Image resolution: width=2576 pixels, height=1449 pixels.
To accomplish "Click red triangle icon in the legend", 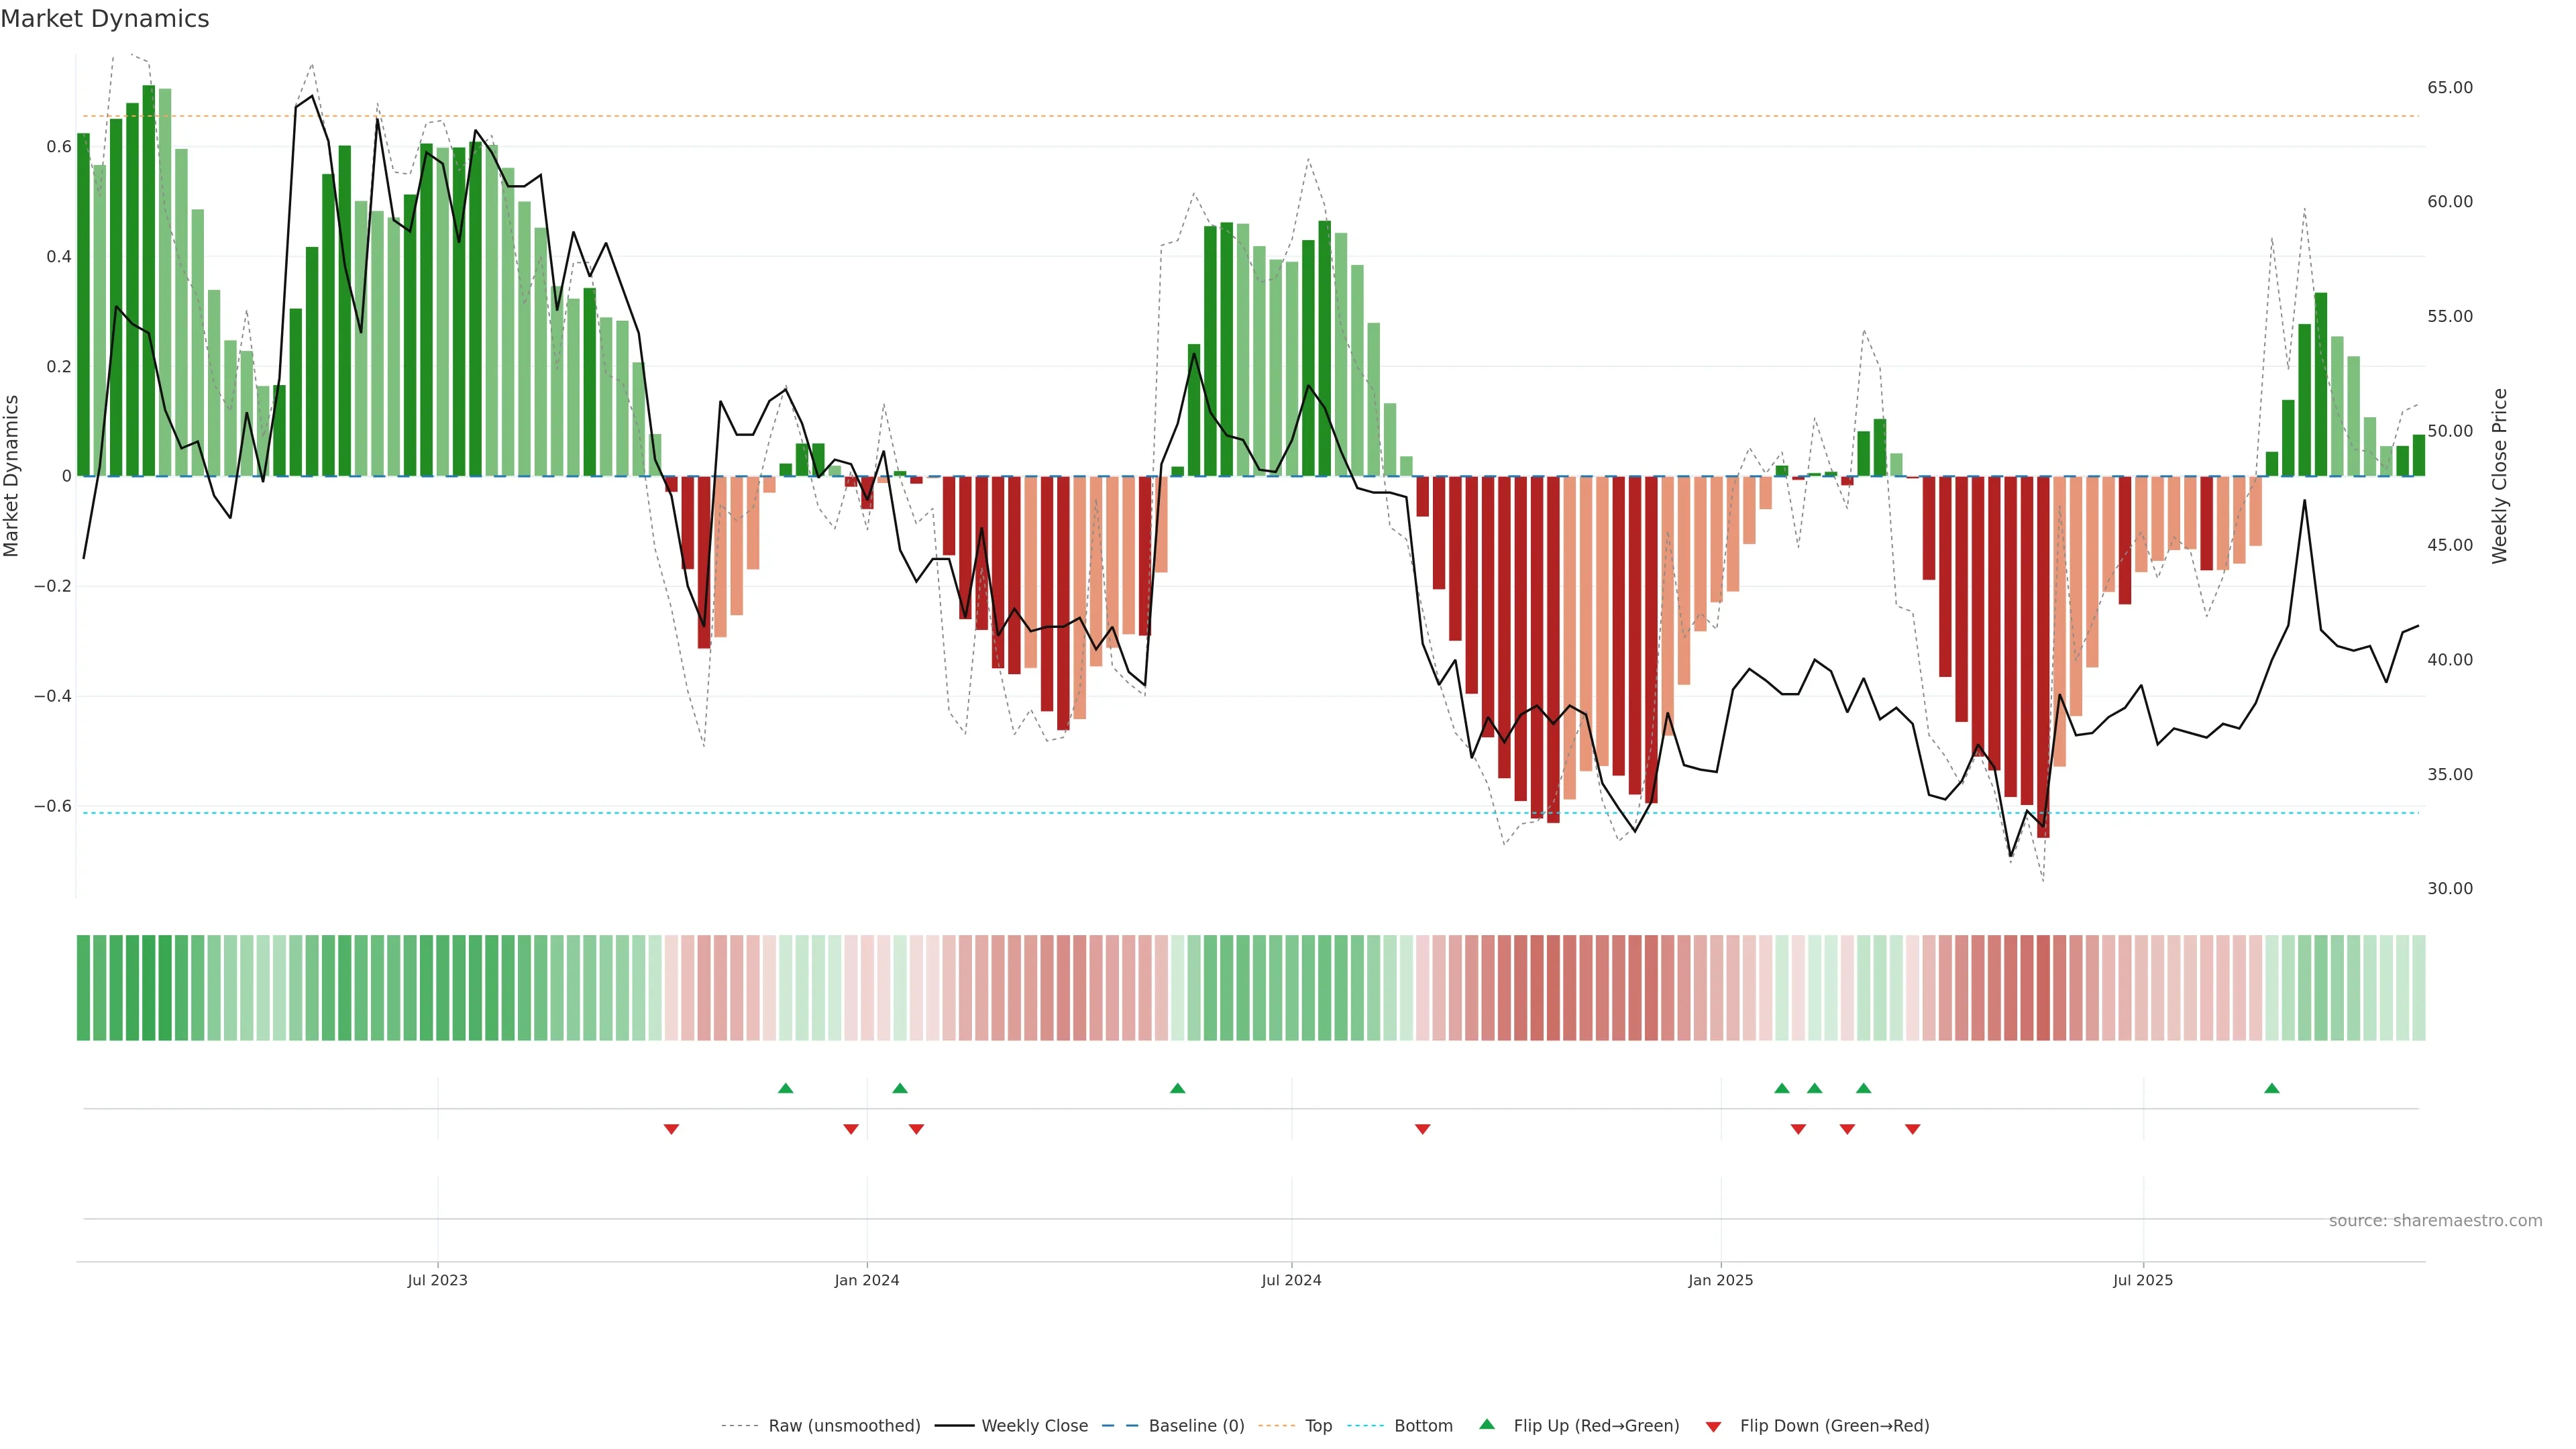I will (x=1713, y=1427).
